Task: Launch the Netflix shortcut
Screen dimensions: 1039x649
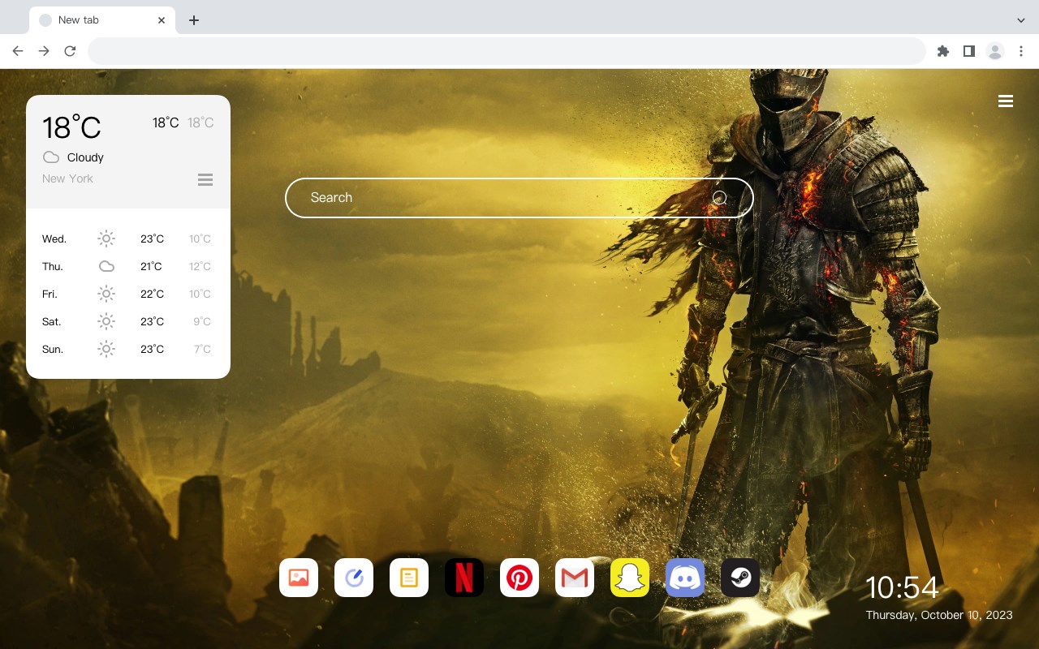Action: [x=464, y=578]
